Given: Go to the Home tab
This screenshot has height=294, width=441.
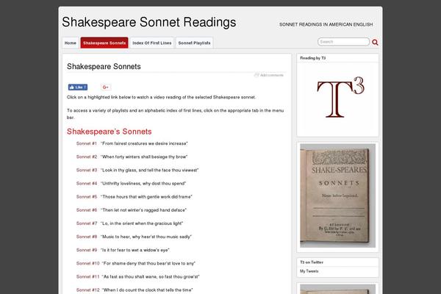Looking at the screenshot, I should point(71,43).
